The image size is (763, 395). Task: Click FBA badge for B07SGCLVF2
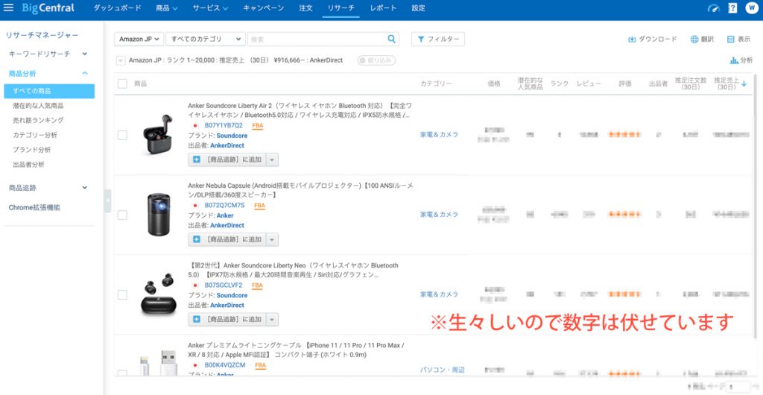257,285
